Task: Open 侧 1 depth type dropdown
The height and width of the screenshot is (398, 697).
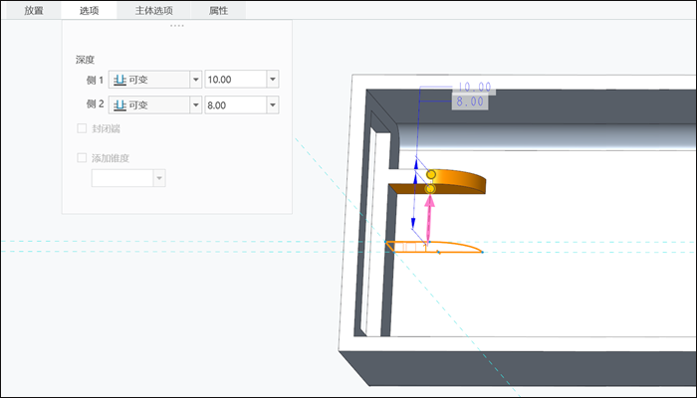Action: [x=195, y=80]
